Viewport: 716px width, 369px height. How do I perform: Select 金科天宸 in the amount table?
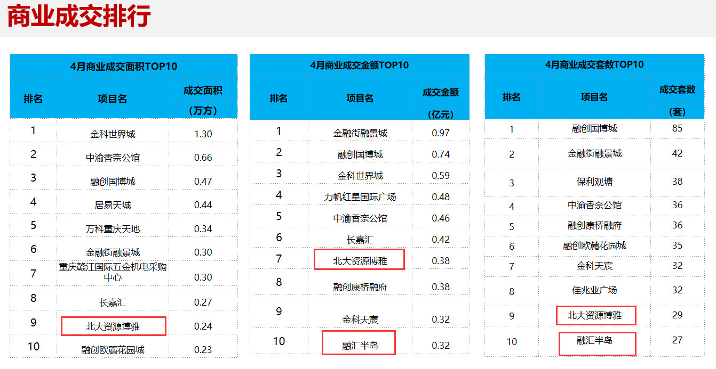pos(360,319)
